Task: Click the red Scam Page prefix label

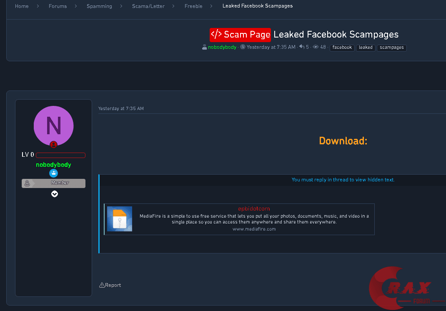Action: point(241,35)
